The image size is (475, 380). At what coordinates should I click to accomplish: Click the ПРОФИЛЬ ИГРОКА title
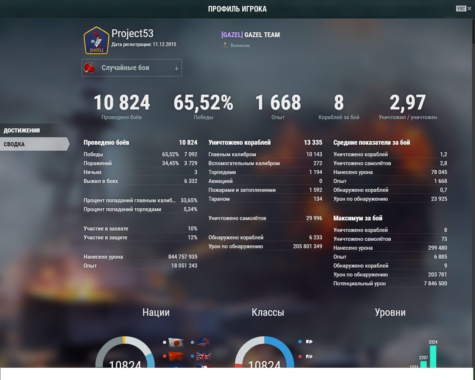coord(237,9)
